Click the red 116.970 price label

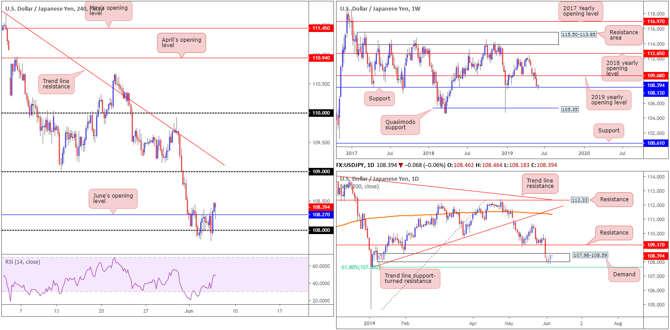point(657,21)
